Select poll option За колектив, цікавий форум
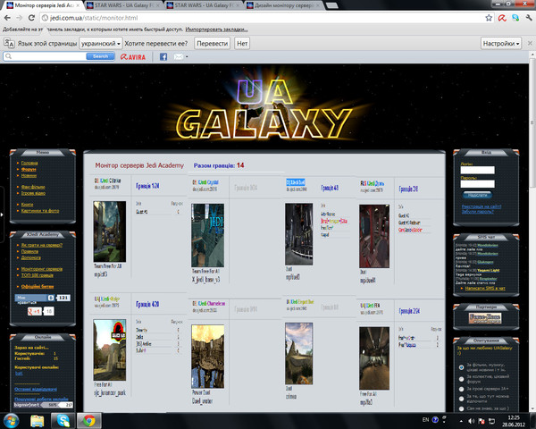The image size is (536, 429). click(461, 379)
